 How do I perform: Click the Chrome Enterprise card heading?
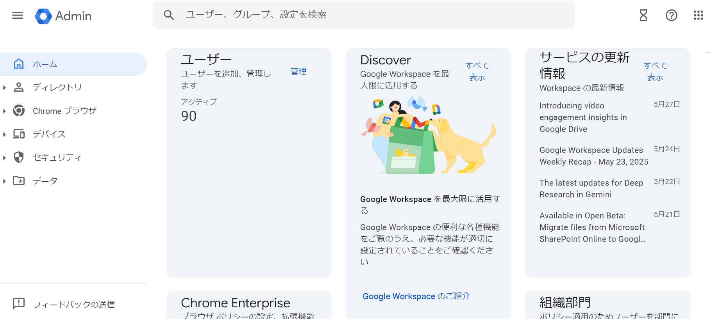(236, 303)
